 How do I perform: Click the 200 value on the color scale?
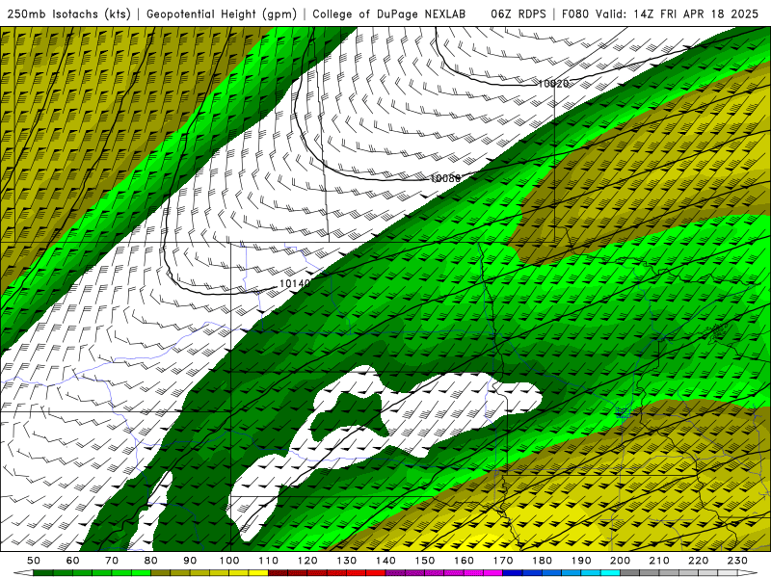tap(620, 561)
